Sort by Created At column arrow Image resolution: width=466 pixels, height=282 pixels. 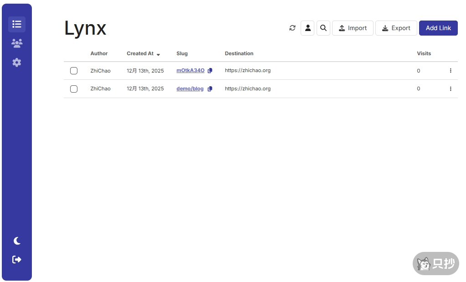(x=158, y=54)
